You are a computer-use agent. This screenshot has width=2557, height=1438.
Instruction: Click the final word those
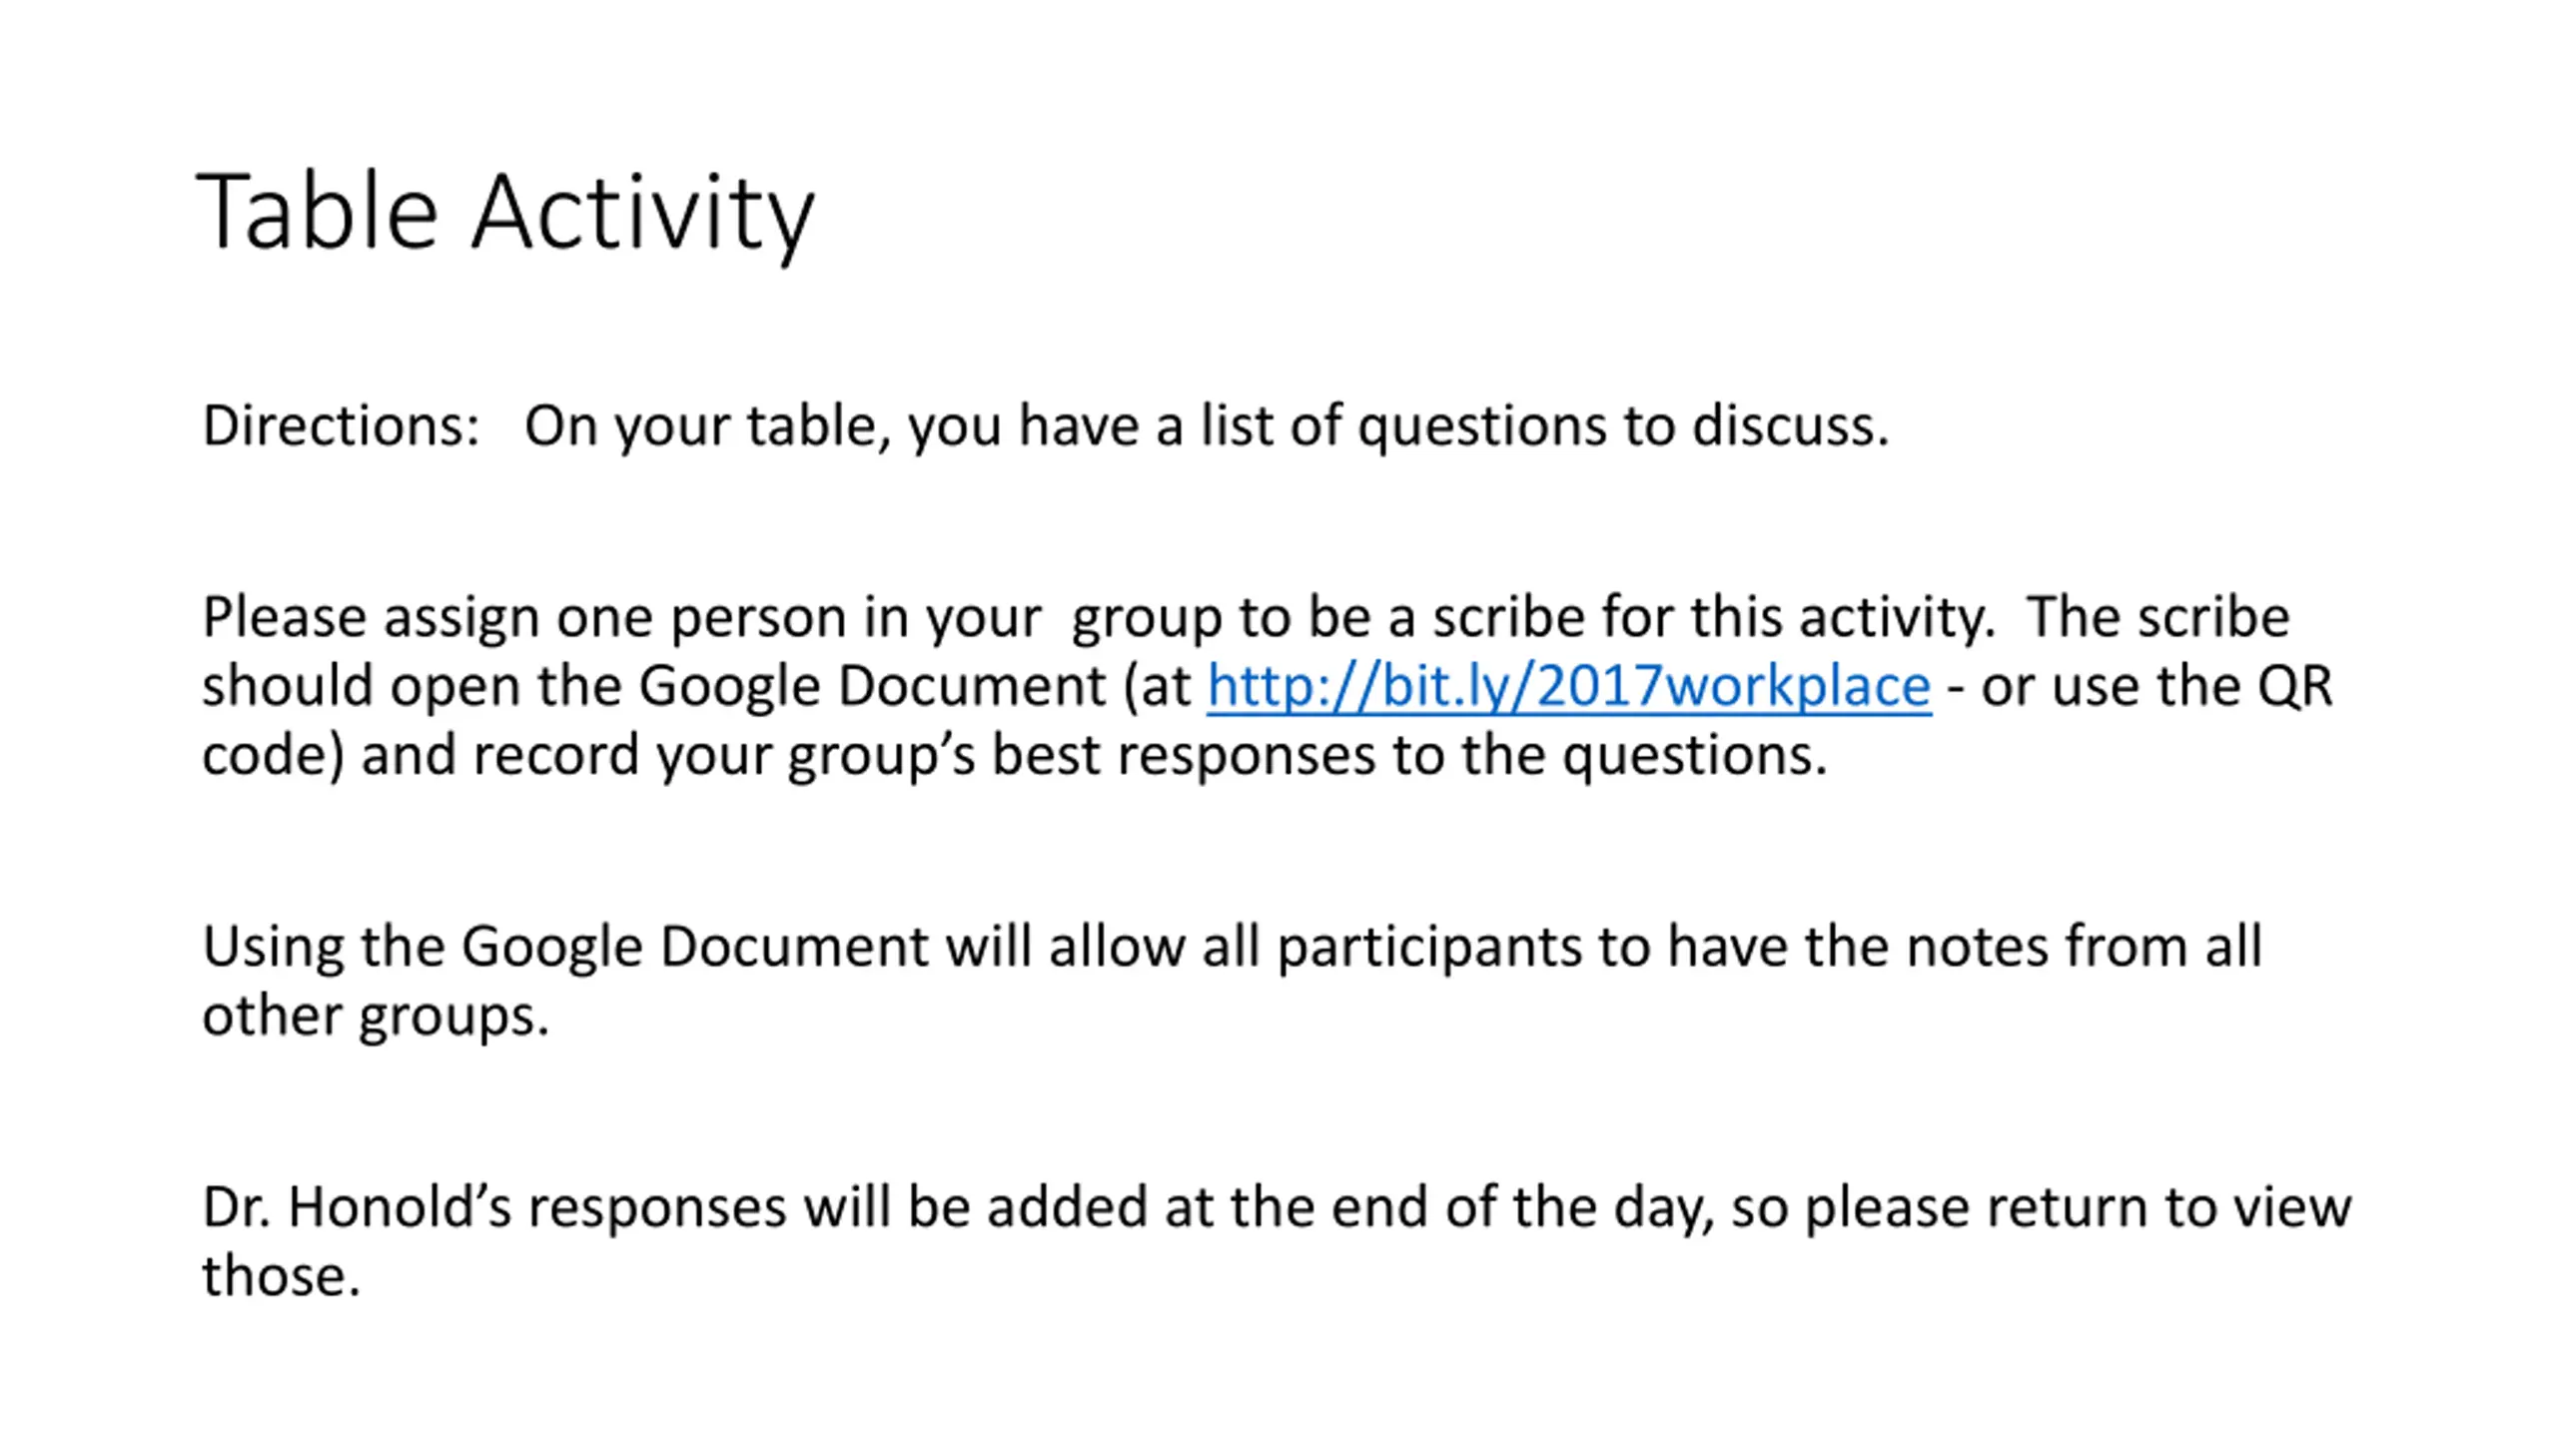click(x=281, y=1276)
